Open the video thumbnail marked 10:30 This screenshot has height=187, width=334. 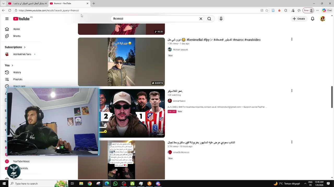pos(121,29)
